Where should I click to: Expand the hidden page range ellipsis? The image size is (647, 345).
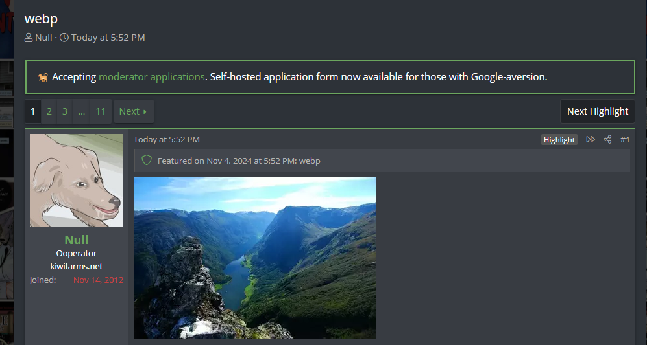pos(81,111)
